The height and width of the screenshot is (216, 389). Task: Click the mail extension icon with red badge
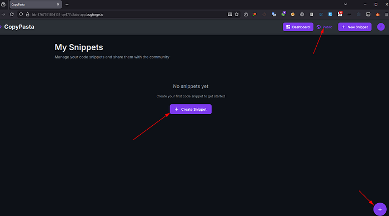point(340,14)
